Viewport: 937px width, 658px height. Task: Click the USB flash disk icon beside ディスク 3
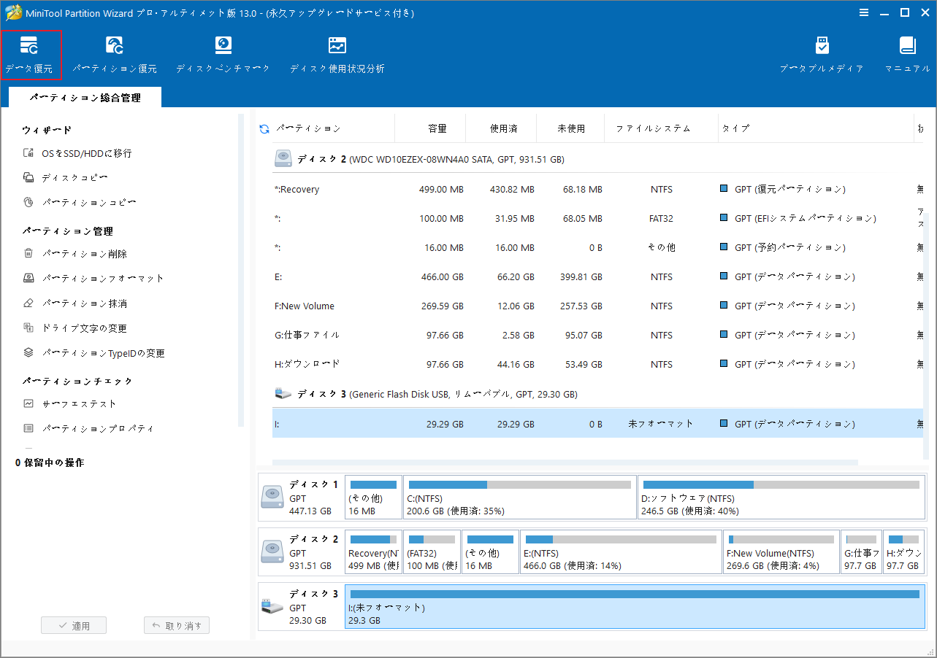[283, 392]
